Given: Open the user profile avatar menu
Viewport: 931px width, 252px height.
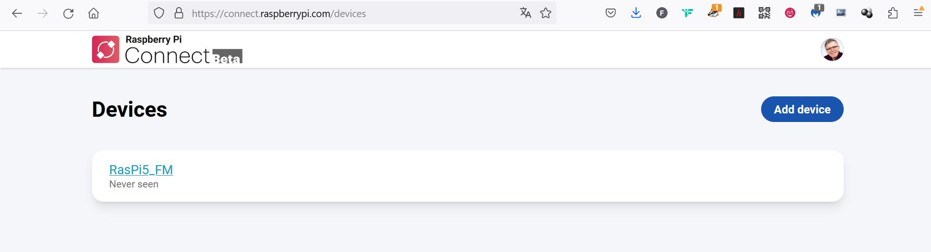Looking at the screenshot, I should click(832, 49).
